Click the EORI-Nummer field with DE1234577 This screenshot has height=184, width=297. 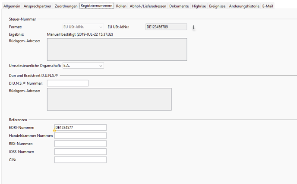pos(80,127)
